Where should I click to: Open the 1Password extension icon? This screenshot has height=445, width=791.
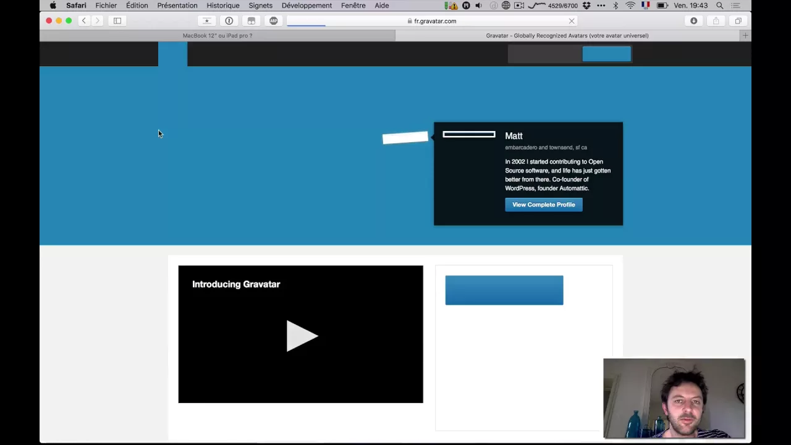[229, 21]
